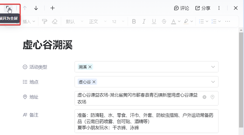Toggle italic formatting

tap(144, 21)
